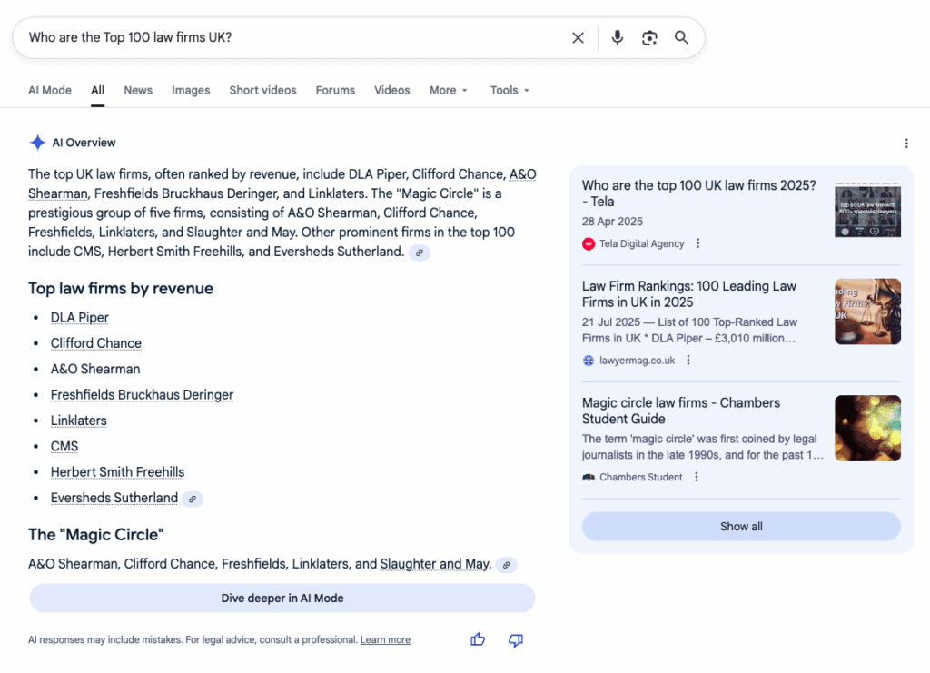Give thumbs down to AI response
This screenshot has height=673, width=930.
point(516,640)
